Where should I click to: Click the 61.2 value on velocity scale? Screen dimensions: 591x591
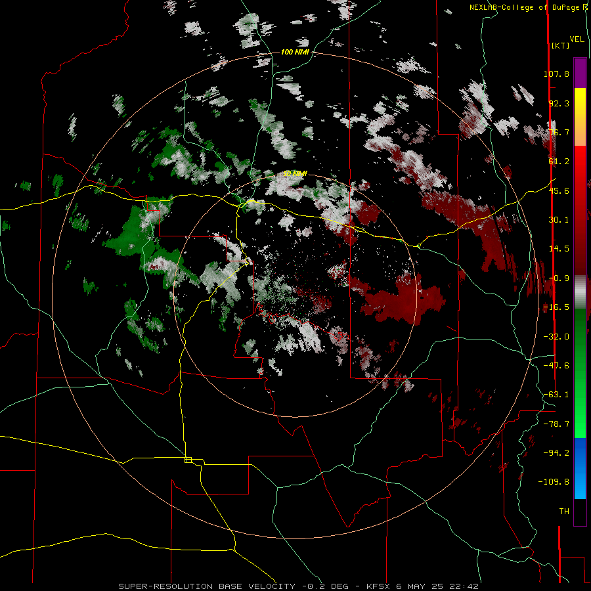point(559,162)
